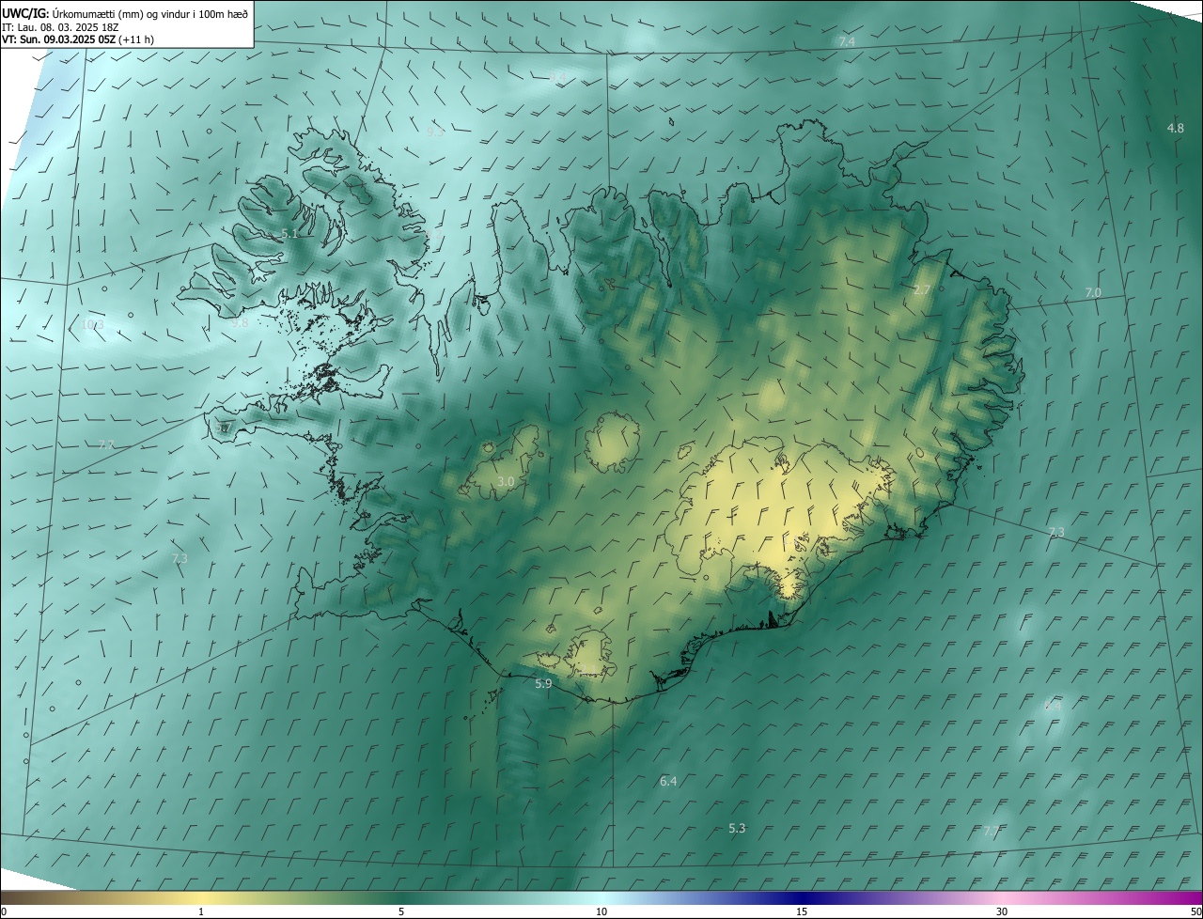Click the 5.9 value on the south coast
The height and width of the screenshot is (919, 1203).
click(543, 684)
